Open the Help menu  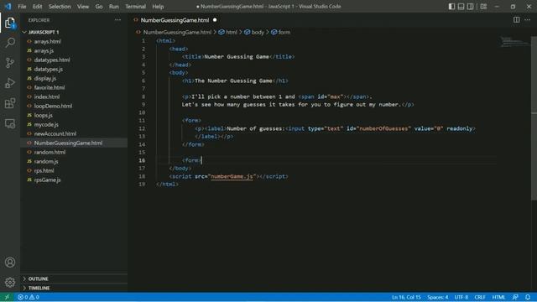(158, 7)
